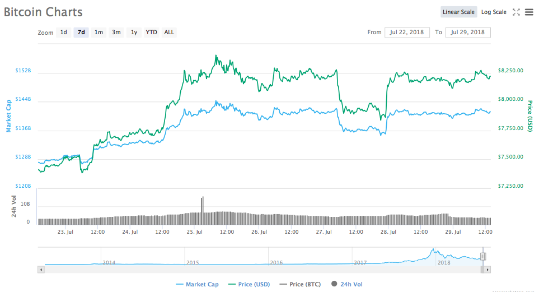Click the 10B volume axis label
Viewport: 539px width, 292px height.
pyautogui.click(x=25, y=204)
